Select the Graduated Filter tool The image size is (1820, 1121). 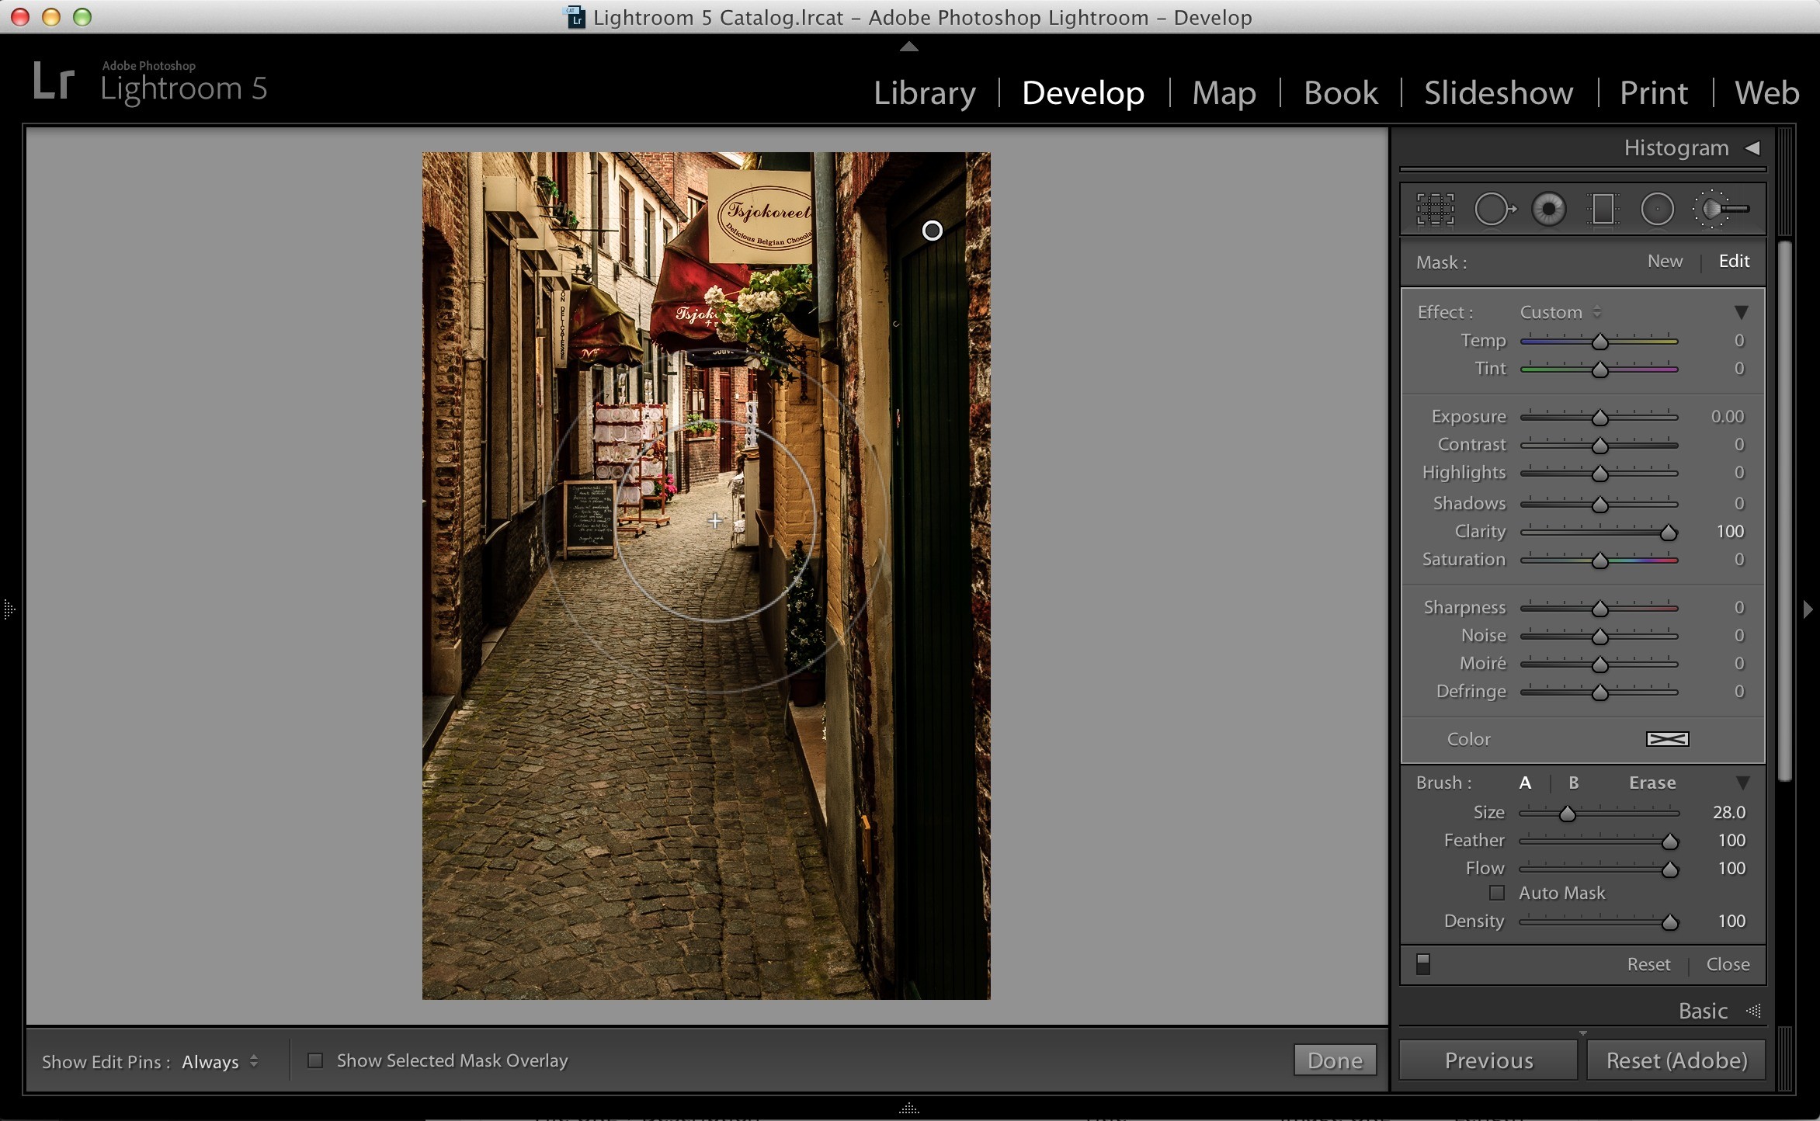[x=1603, y=209]
